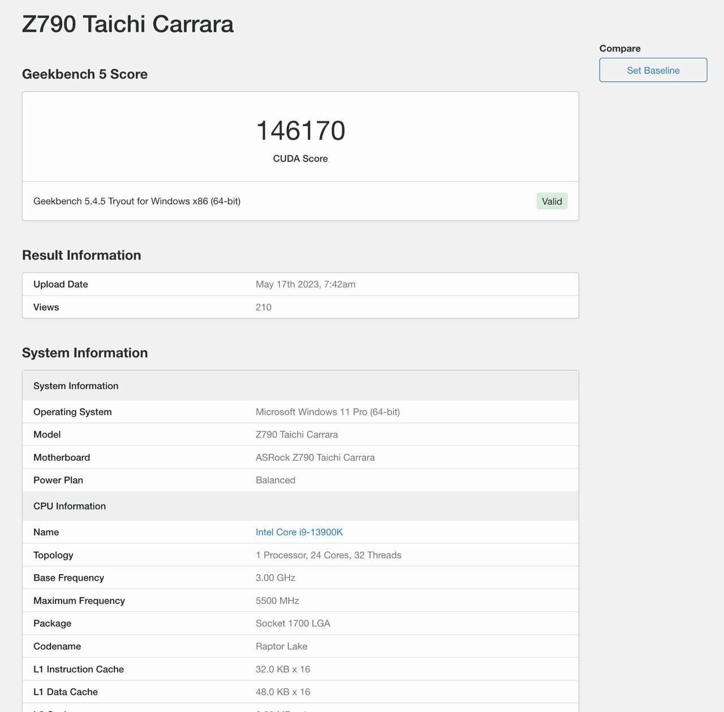Click the Compare sidebar heading
Screen dimensions: 724x712
click(x=620, y=48)
